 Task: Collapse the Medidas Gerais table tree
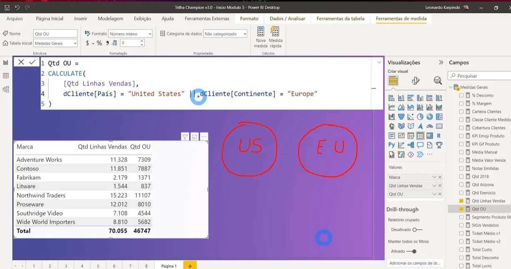(451, 87)
